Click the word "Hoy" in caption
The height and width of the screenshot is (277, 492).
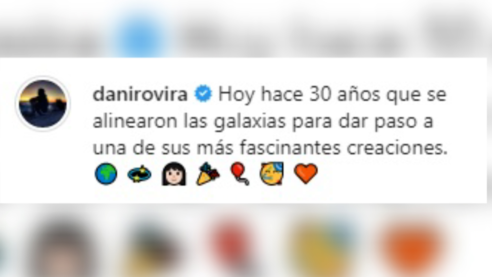pos(236,95)
